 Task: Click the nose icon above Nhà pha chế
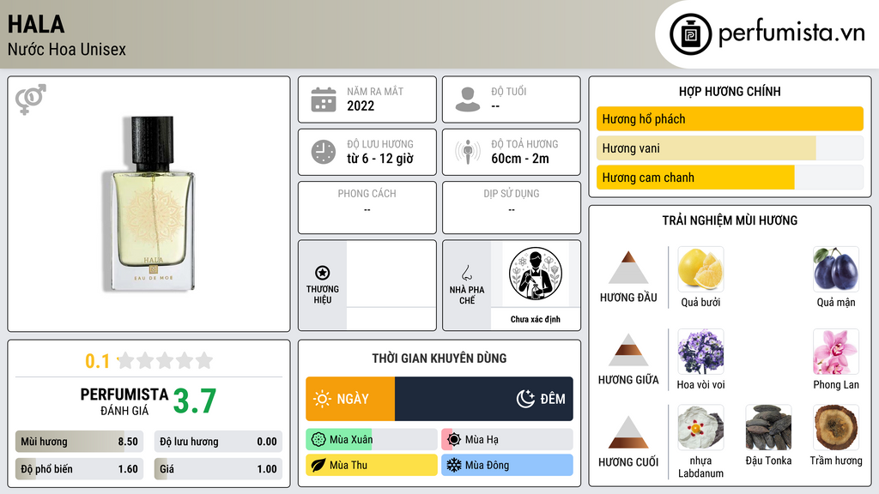click(466, 273)
